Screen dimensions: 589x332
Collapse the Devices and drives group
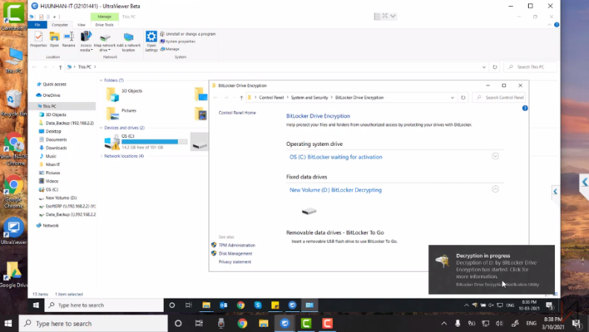[x=101, y=128]
